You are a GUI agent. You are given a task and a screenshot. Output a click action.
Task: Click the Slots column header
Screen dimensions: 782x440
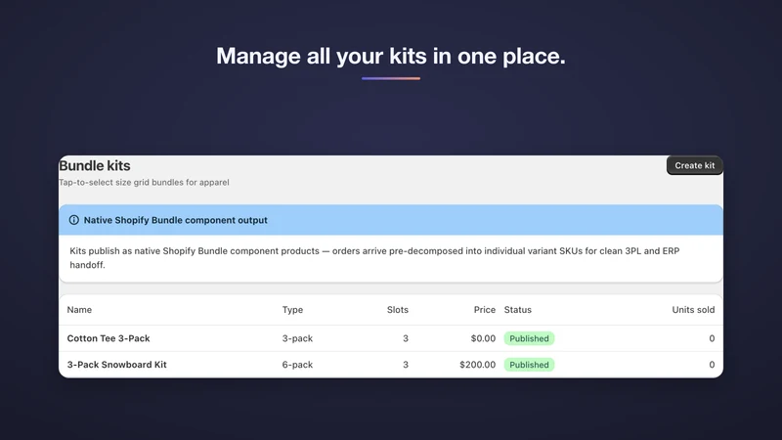pyautogui.click(x=398, y=310)
